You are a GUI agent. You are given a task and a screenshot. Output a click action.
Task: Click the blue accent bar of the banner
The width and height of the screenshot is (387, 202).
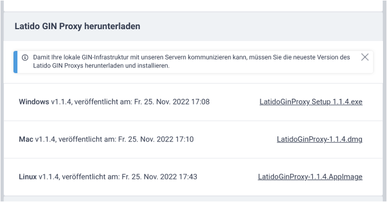pos(16,62)
